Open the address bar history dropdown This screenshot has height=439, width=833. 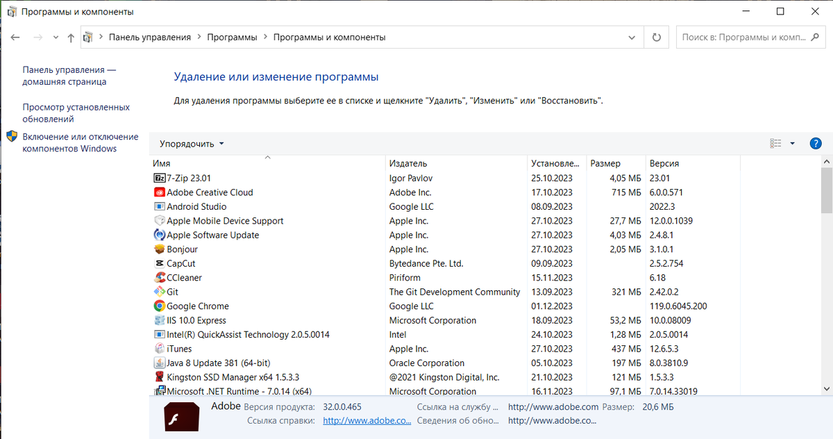point(631,37)
